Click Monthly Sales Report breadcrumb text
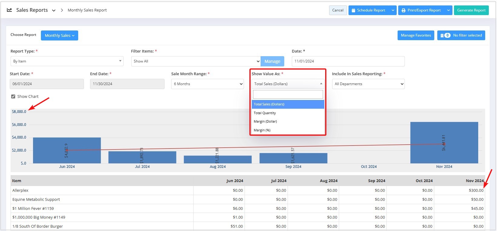The image size is (497, 231). [87, 10]
